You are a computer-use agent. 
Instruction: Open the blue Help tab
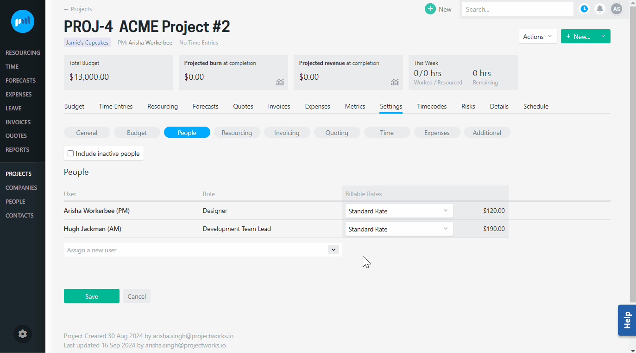pyautogui.click(x=627, y=320)
